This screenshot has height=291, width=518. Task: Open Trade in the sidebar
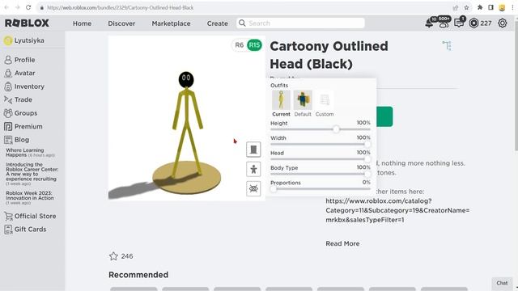[18, 99]
